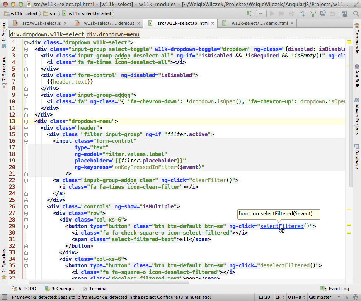Open the Project tool window
Viewport: 361px width, 301px height.
point(4,35)
